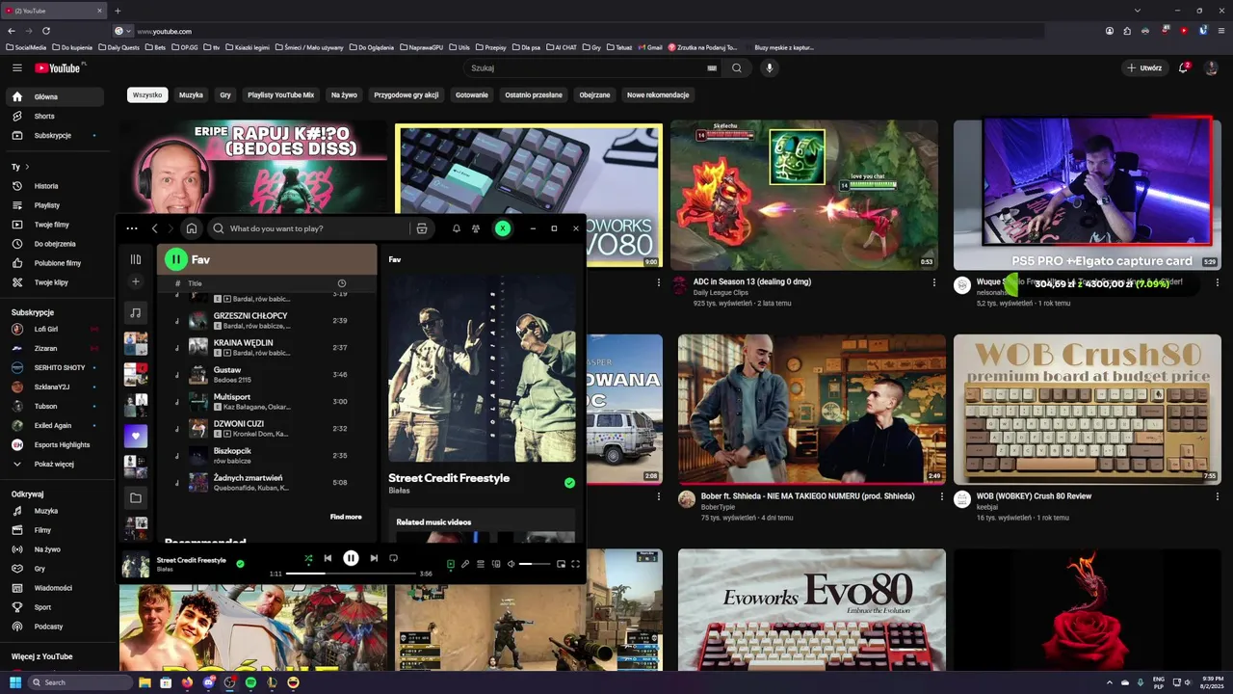
Task: Expand the Ty section chevron
Action: 27,167
